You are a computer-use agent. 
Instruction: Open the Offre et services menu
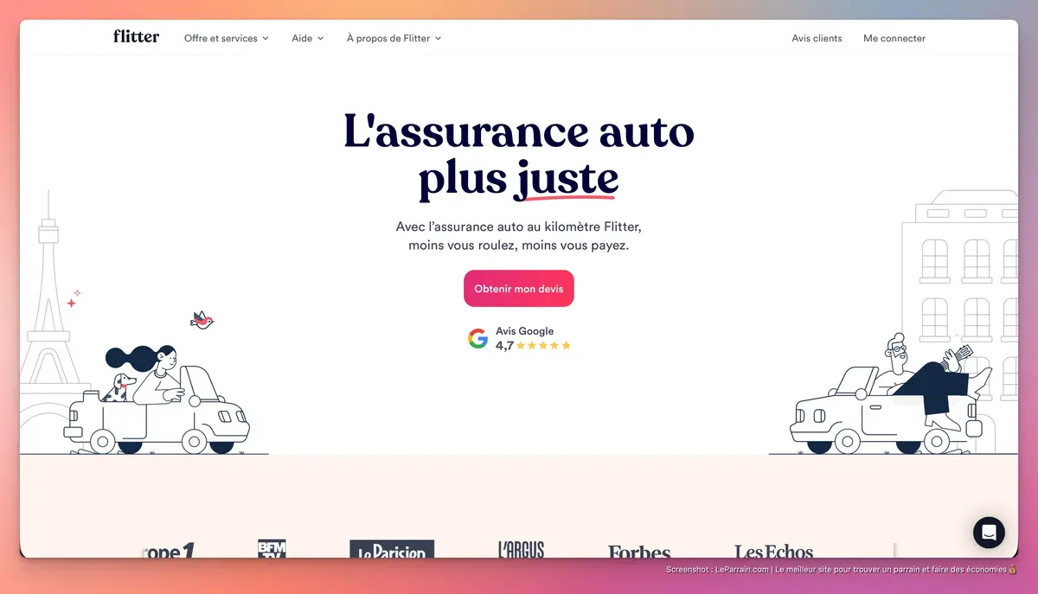(227, 38)
